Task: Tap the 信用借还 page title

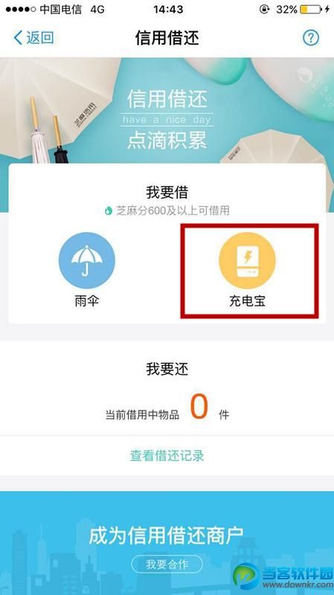Action: coord(167,38)
